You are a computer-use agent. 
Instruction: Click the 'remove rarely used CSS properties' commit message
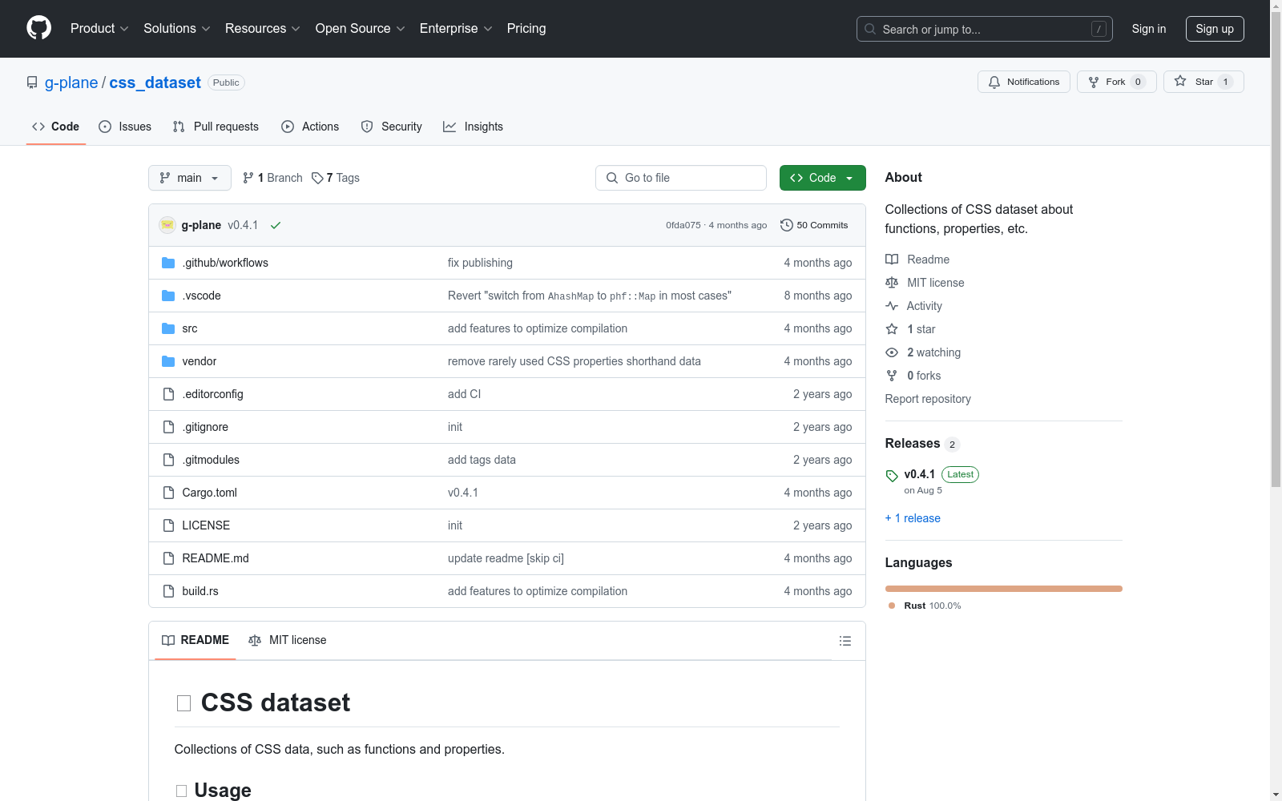click(x=574, y=361)
